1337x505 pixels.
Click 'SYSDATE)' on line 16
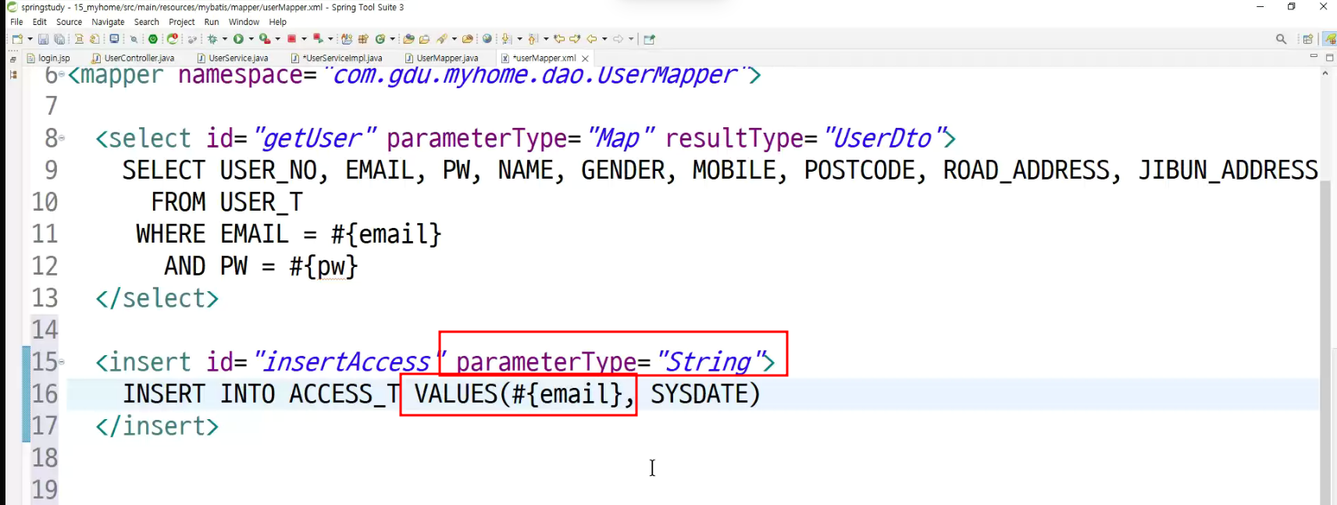705,394
